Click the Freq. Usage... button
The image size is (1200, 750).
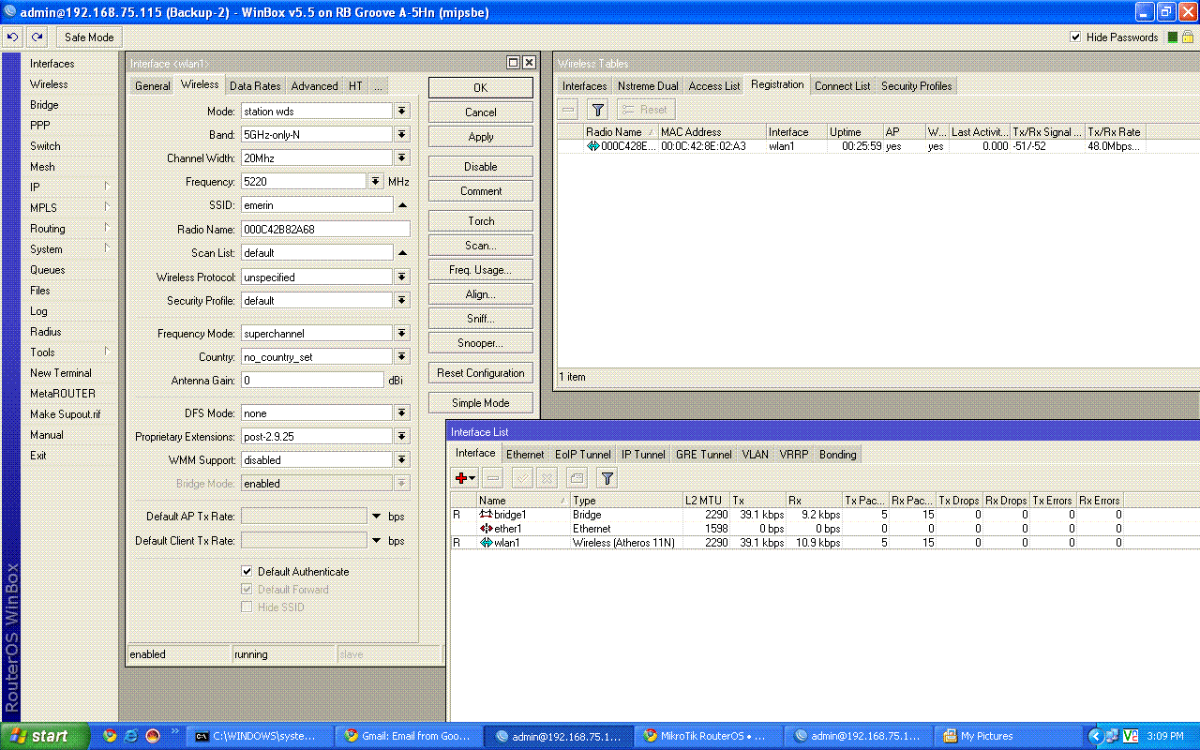[481, 269]
